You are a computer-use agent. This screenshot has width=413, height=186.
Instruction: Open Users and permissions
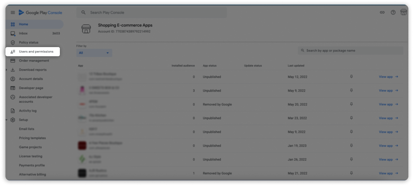(x=33, y=51)
